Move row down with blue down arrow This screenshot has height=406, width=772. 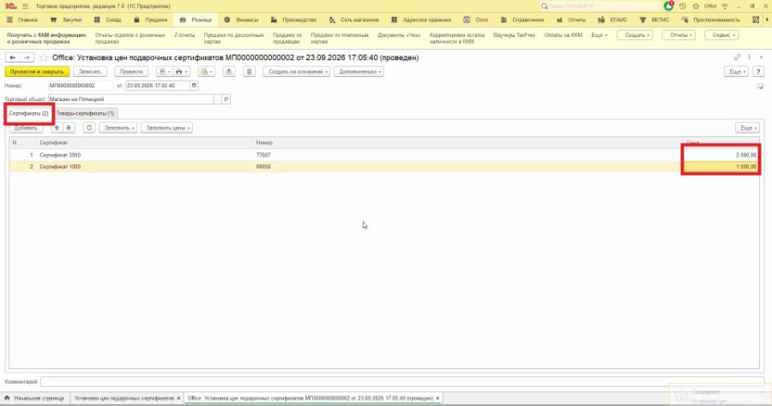coord(69,128)
